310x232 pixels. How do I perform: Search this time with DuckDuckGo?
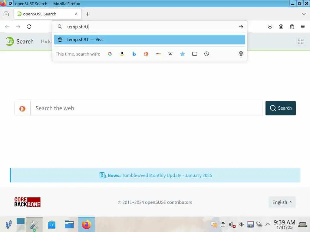[x=146, y=54]
